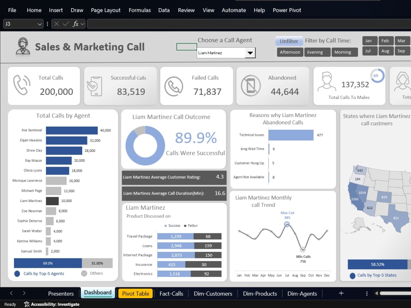Screen dimensions: 411x308
Task: Click the male person icon
Action: (327, 82)
